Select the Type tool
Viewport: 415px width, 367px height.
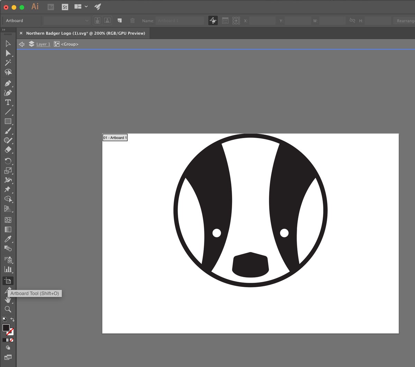pyautogui.click(x=8, y=103)
